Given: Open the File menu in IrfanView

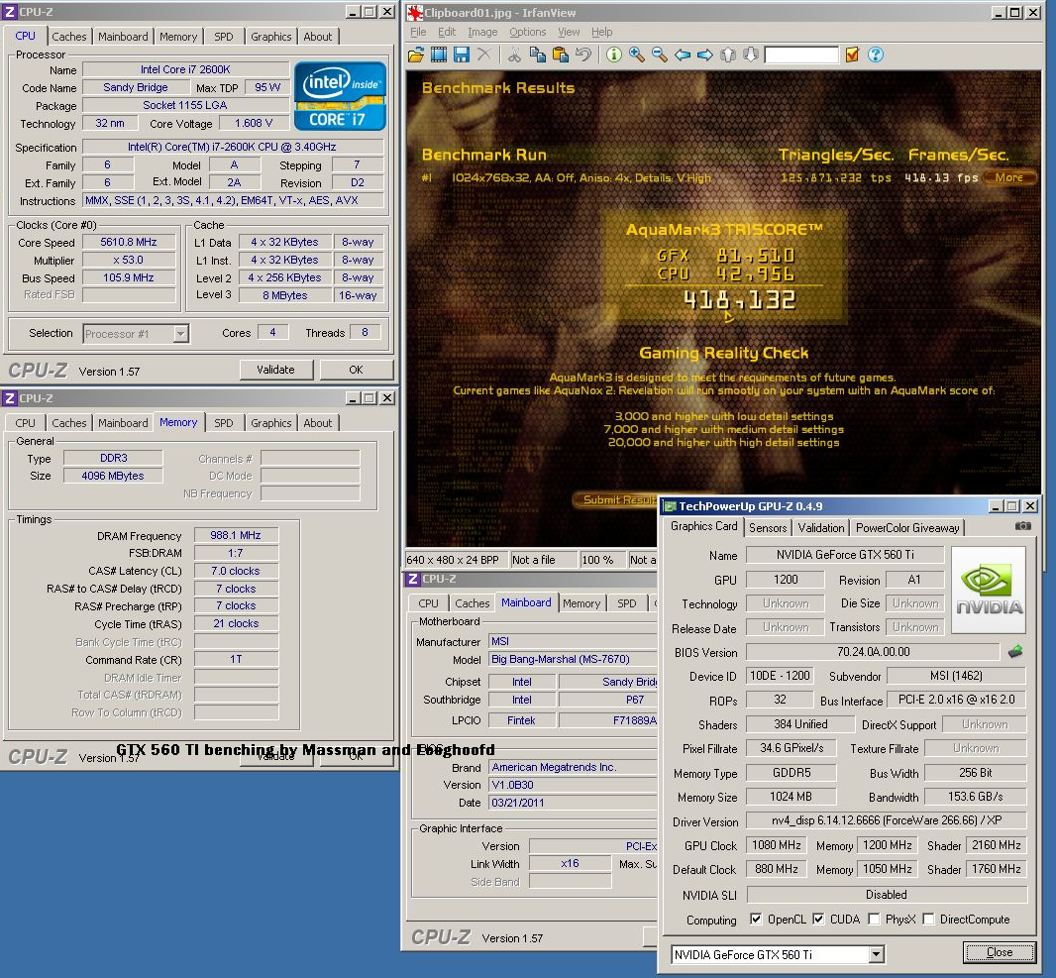Looking at the screenshot, I should (x=418, y=32).
